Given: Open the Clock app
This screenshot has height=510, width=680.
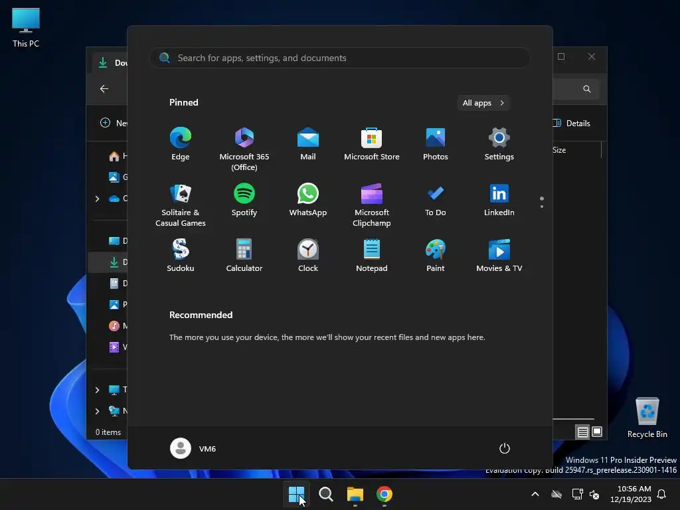Looking at the screenshot, I should pos(308,256).
